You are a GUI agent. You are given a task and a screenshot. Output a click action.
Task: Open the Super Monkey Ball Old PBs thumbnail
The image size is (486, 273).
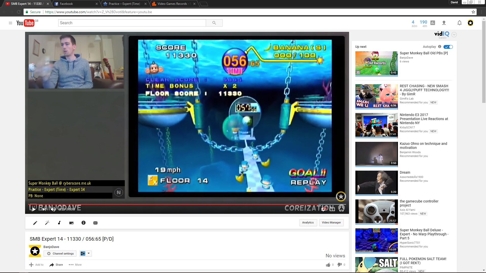[x=376, y=63]
